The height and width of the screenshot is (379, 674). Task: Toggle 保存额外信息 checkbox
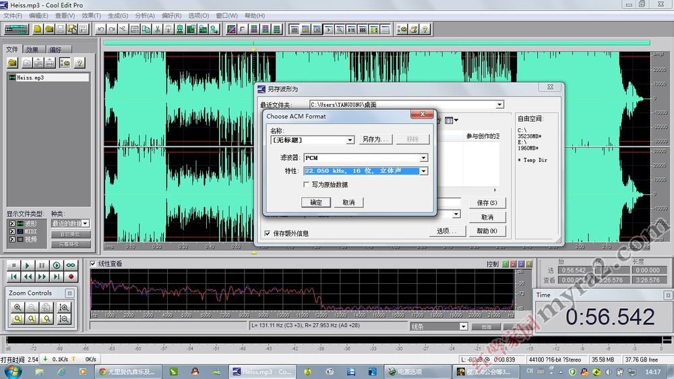point(268,233)
